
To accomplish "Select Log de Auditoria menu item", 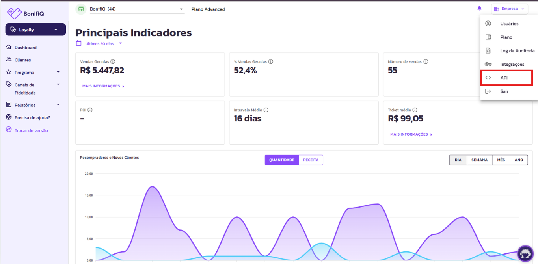I will coord(509,51).
